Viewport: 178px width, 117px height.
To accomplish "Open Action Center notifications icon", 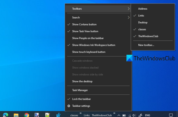I will pos(171,115).
